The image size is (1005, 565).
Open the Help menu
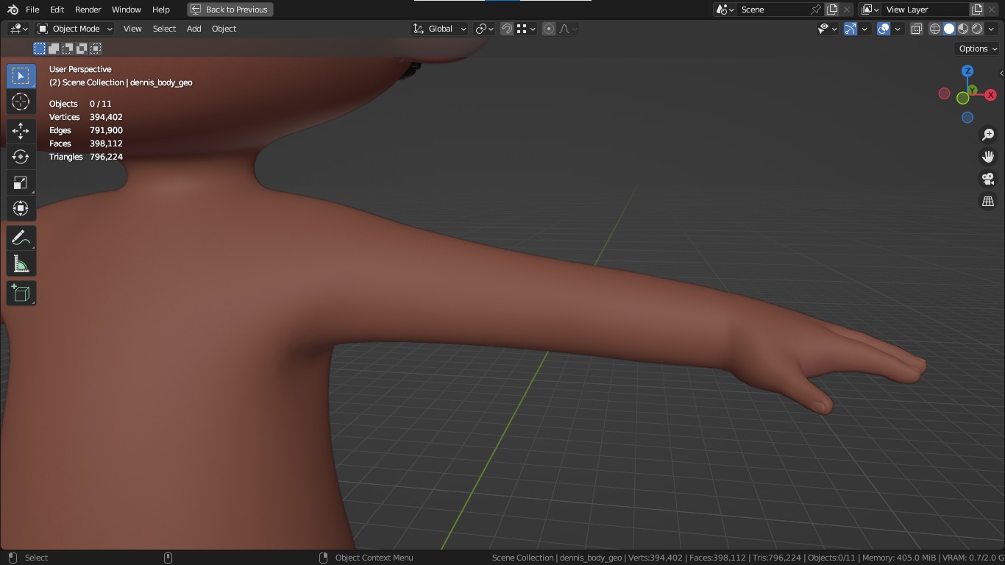tap(160, 10)
